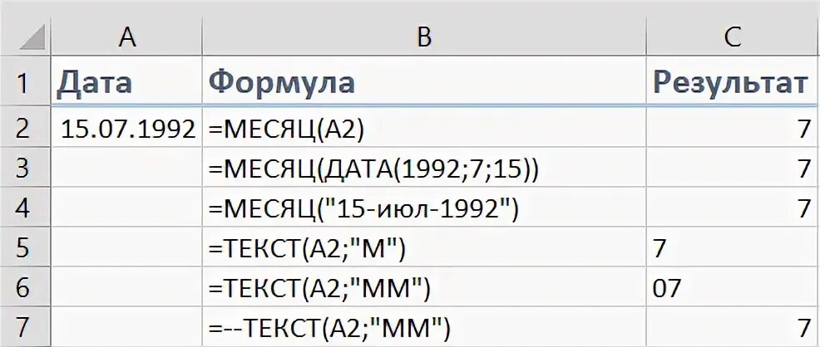The width and height of the screenshot is (820, 347).
Task: Click the "Результат" header cell
Action: (732, 83)
